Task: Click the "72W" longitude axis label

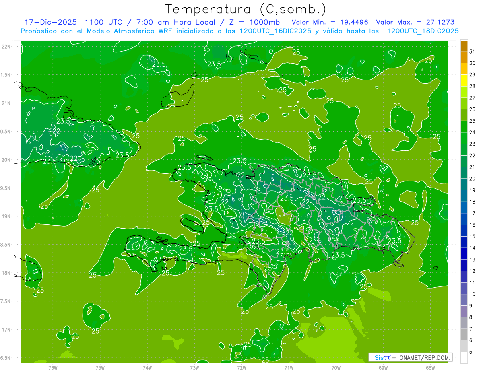Action: (x=242, y=367)
